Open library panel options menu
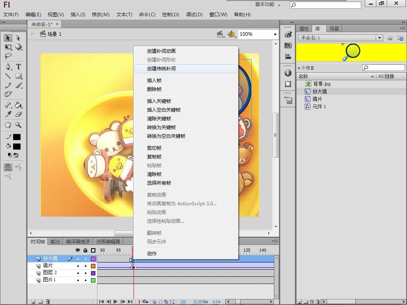The image size is (407, 305). 402,28
